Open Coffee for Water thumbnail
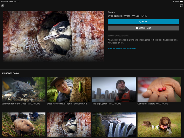Image resolution: width=184 pixels, height=138 pixels. (159, 90)
